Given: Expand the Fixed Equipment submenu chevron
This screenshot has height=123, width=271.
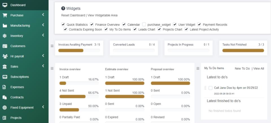Looking at the screenshot, I should click(x=43, y=107).
